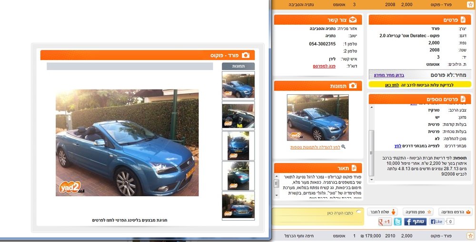476x242 pixels.
Task: Click scroll-down arrow in תאור description panel
Action: 277,195
